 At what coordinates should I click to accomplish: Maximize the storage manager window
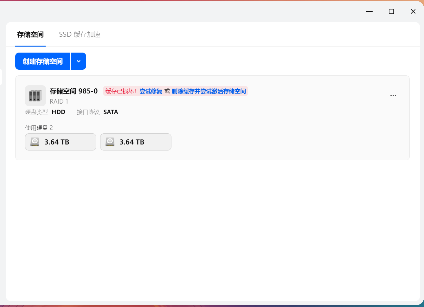coord(391,11)
